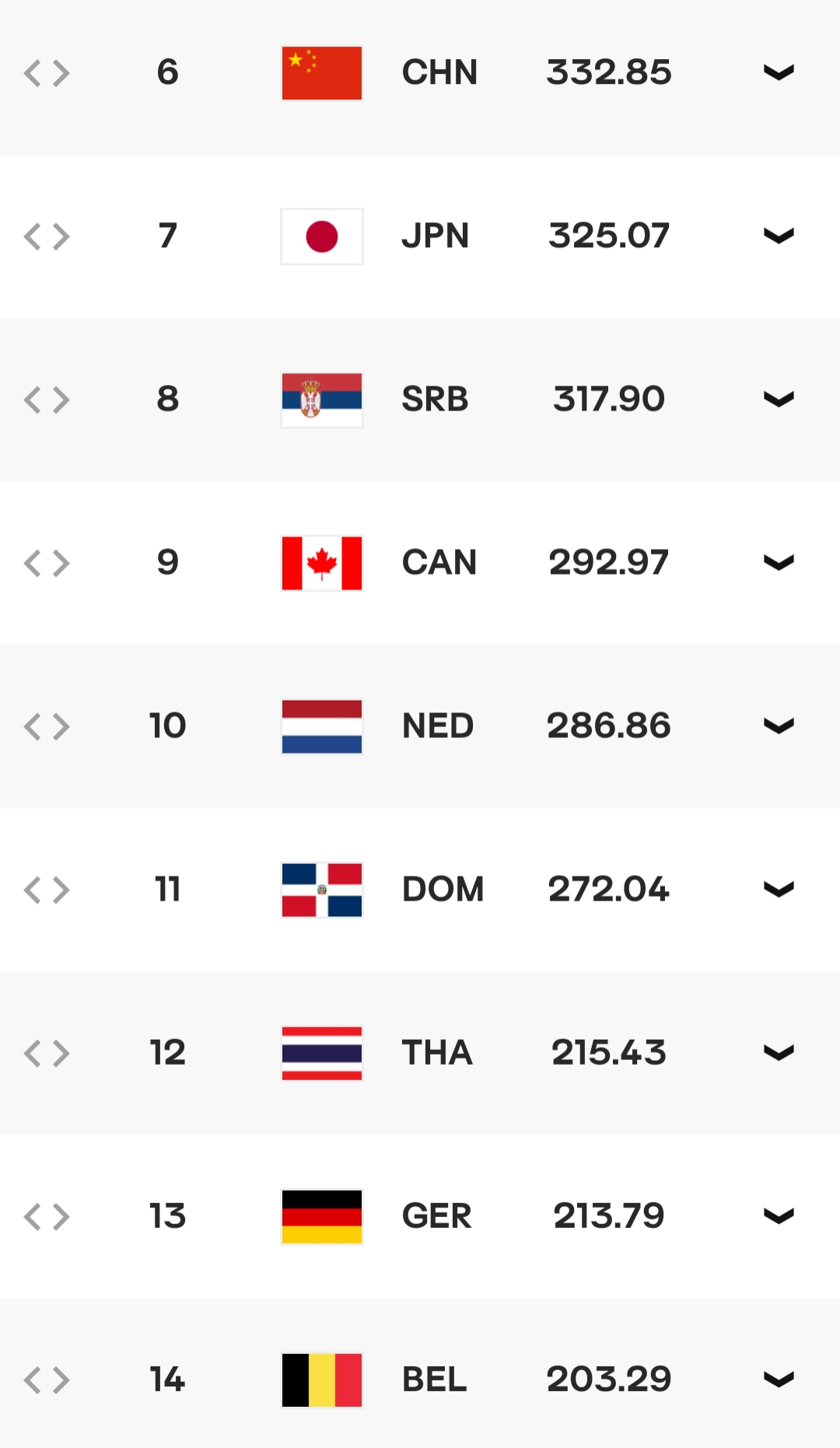Click the Dominican Republic flag icon
The width and height of the screenshot is (840, 1448).
321,890
